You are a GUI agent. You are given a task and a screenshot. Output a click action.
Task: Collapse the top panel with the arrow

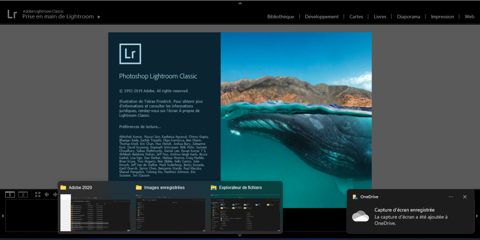(x=240, y=3)
